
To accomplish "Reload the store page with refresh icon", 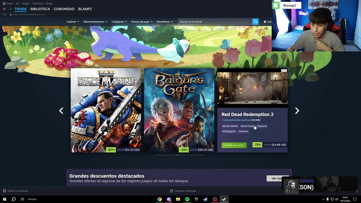I will coord(5,14).
